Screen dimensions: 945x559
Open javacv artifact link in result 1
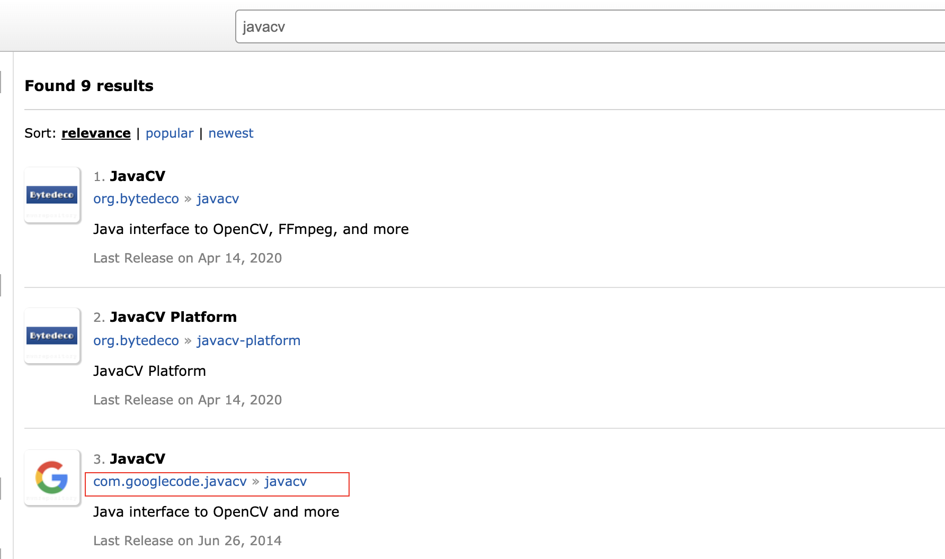tap(218, 199)
